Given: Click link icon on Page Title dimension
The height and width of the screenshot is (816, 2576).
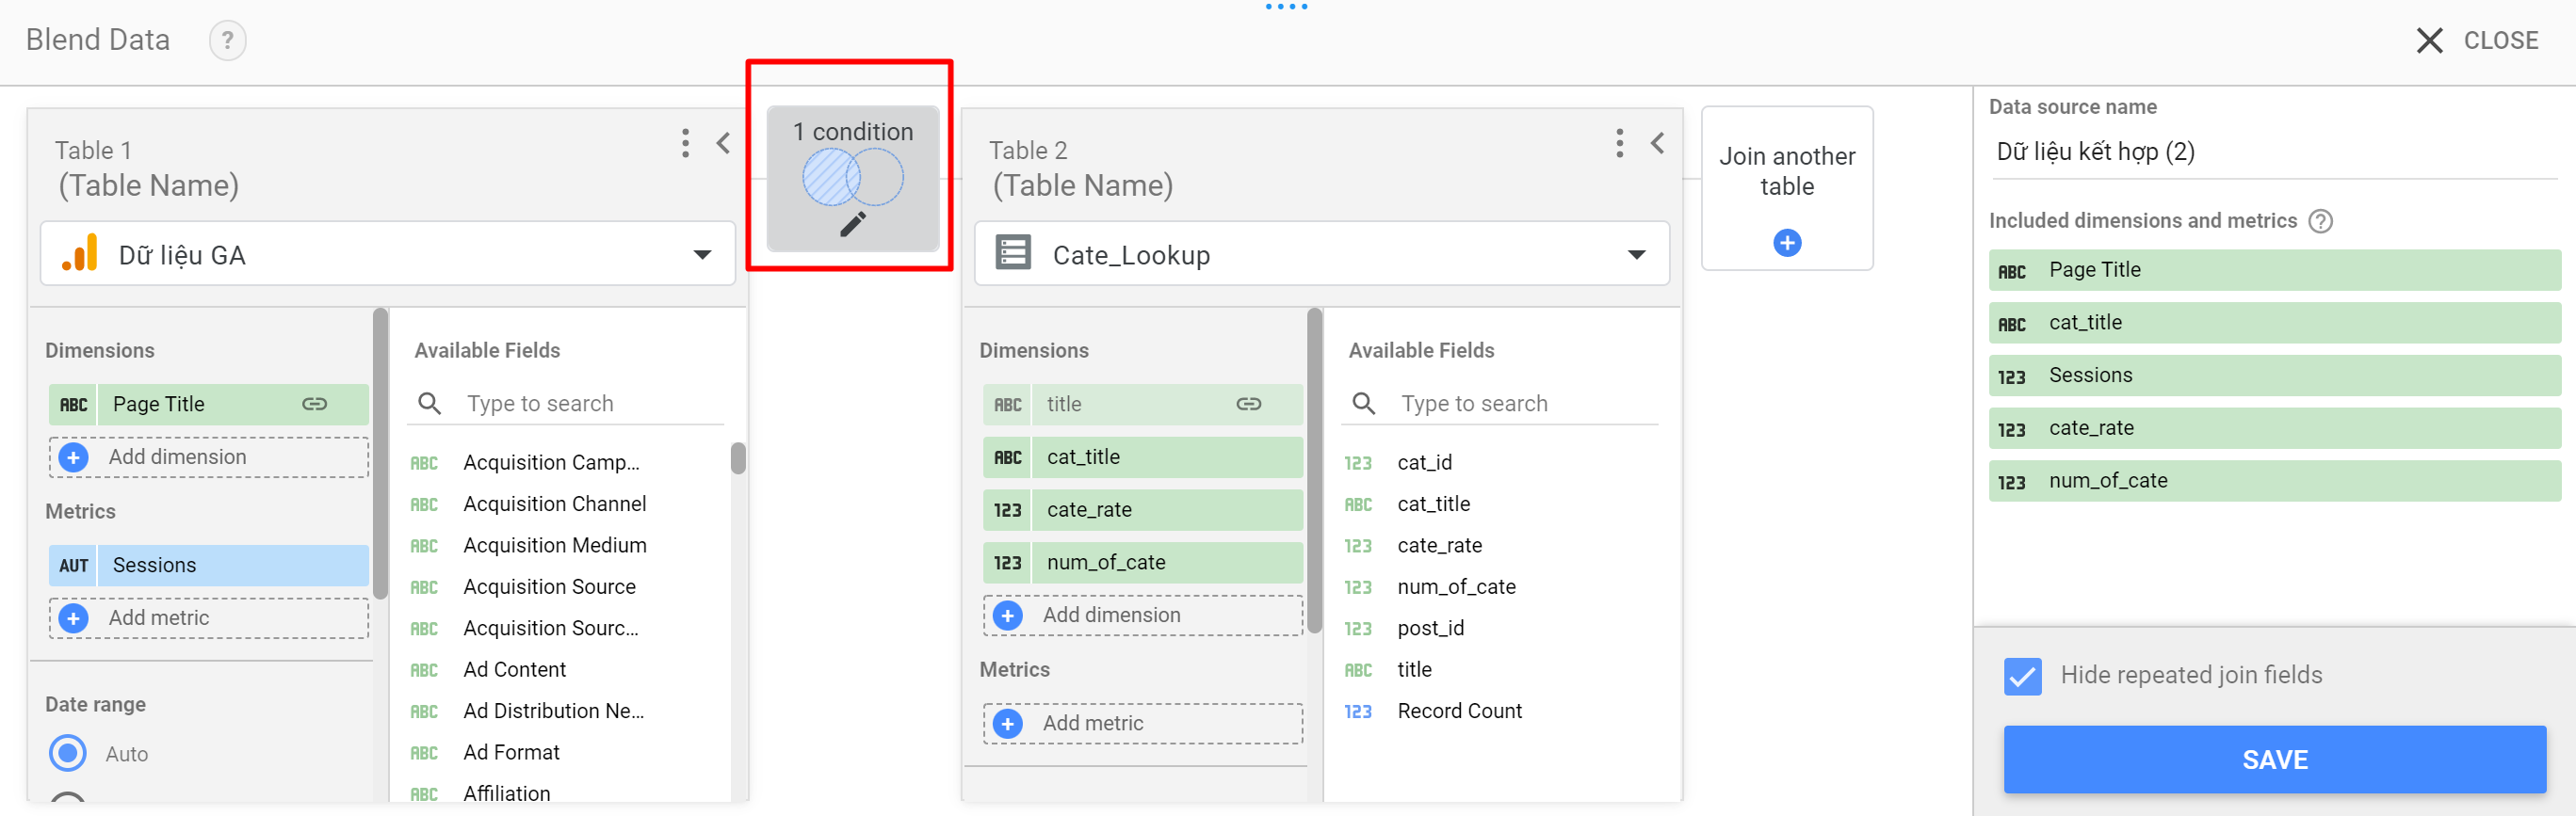Looking at the screenshot, I should point(315,404).
